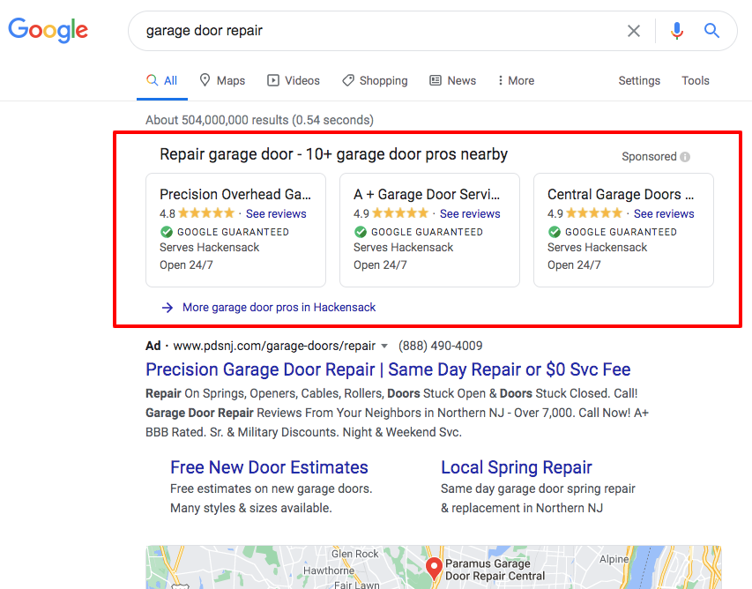
Task: Click the Google logo
Action: [x=48, y=30]
